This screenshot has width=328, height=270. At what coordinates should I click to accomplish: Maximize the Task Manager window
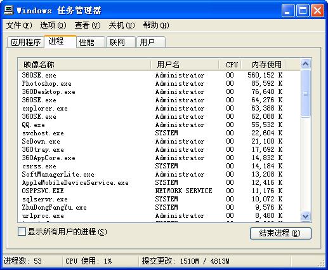pyautogui.click(x=303, y=10)
